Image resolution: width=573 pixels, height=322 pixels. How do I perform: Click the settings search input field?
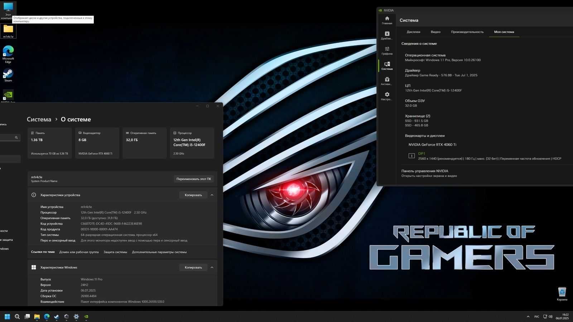click(9, 137)
